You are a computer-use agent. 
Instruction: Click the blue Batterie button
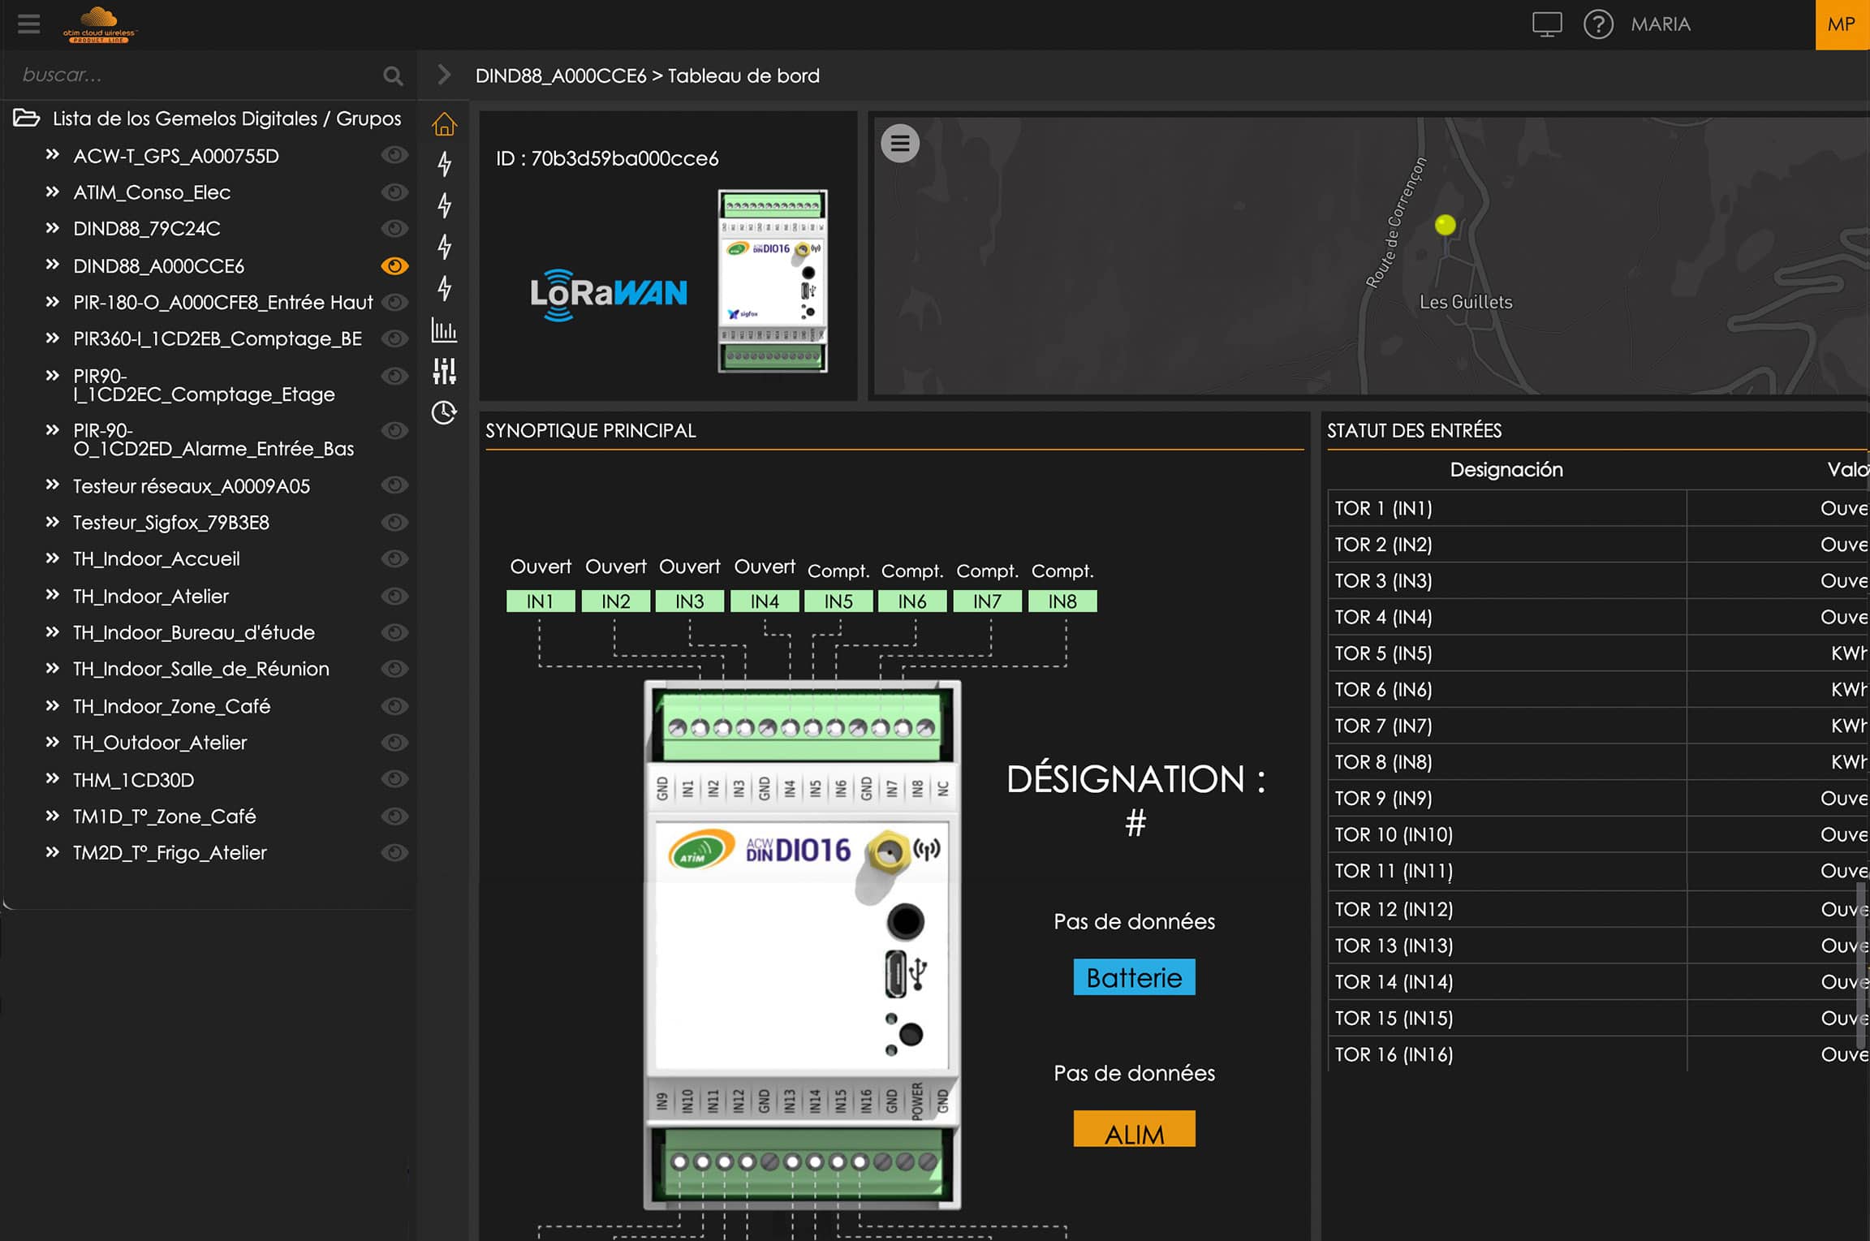coord(1134,977)
